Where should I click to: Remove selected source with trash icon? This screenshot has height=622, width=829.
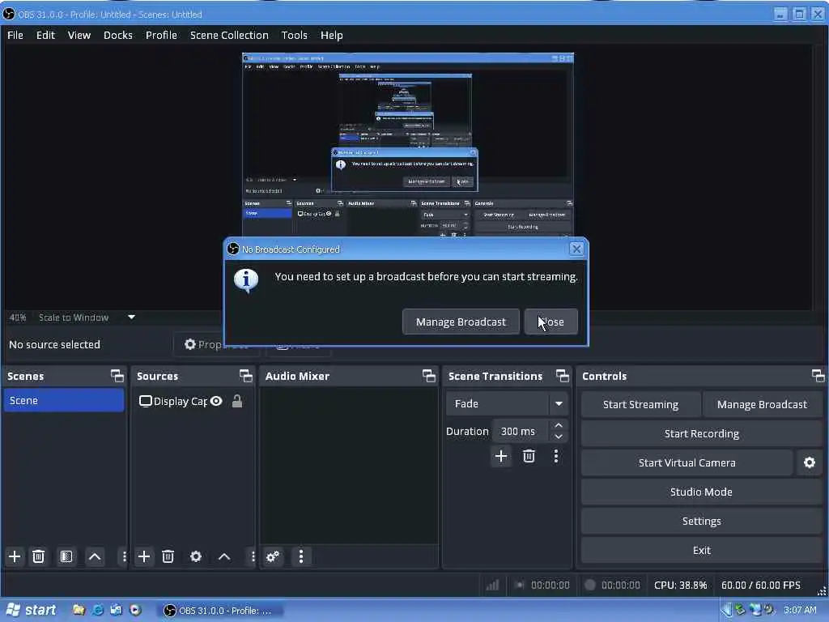coord(168,556)
